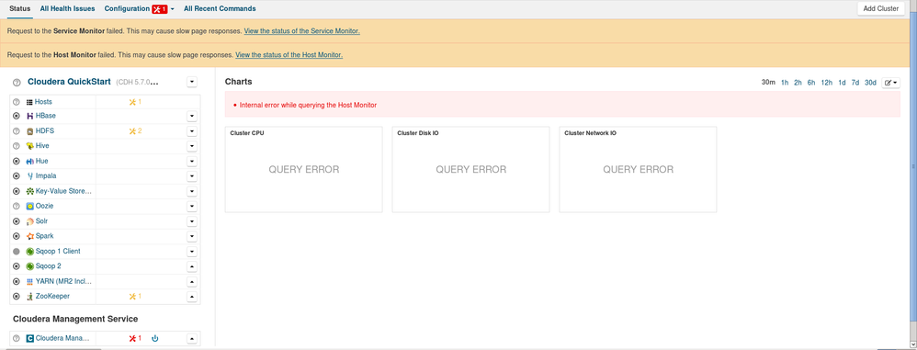Open the Cloudera Management Service actions dropdown
The image size is (917, 350).
[x=192, y=338]
